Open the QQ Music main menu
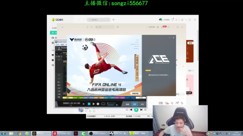The height and width of the screenshot is (136, 243). click(176, 20)
